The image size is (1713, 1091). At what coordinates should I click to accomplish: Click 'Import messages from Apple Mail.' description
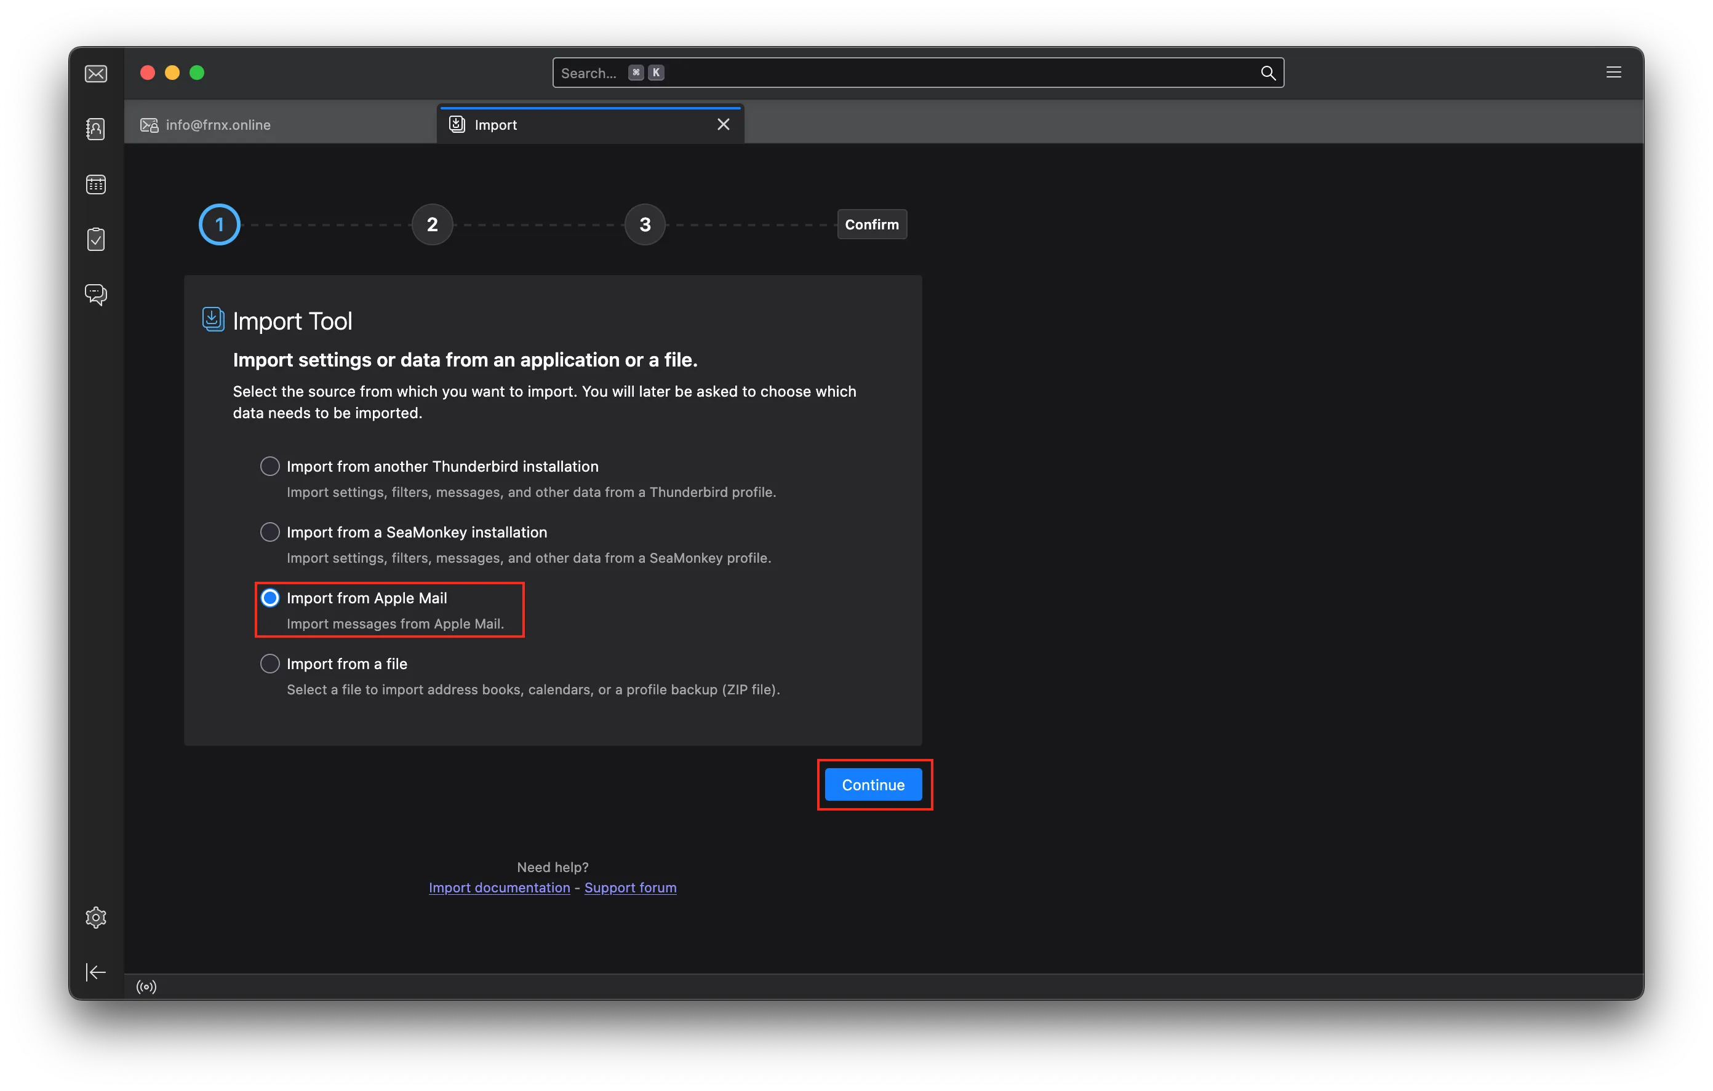pos(395,624)
